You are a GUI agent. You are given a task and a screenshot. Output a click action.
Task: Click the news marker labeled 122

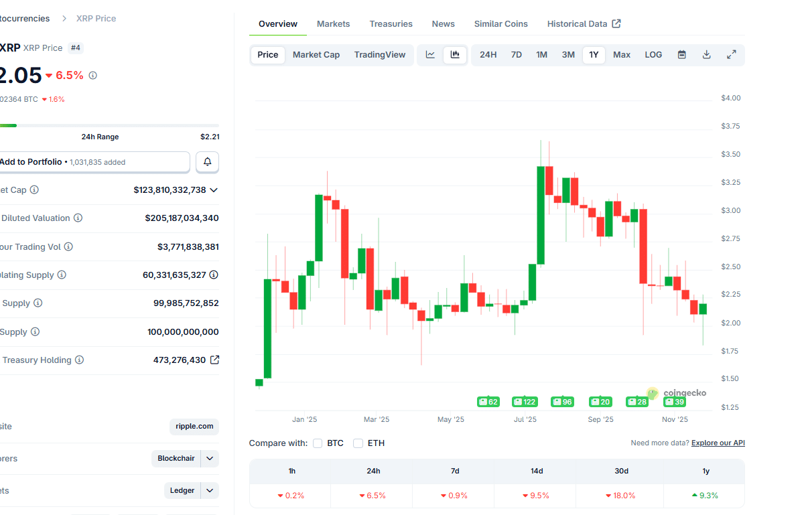tap(525, 402)
